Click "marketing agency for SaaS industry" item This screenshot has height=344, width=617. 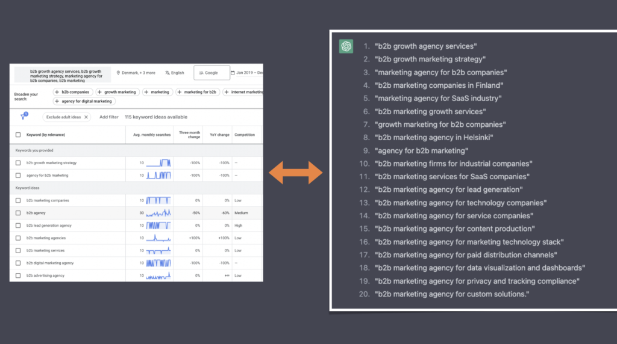[x=438, y=99]
